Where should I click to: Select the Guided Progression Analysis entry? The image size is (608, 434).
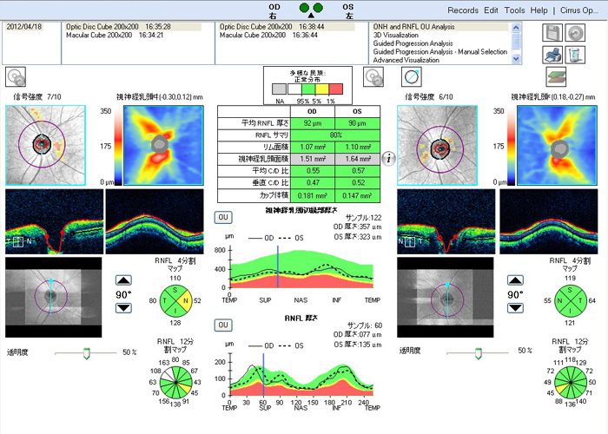pyautogui.click(x=413, y=43)
